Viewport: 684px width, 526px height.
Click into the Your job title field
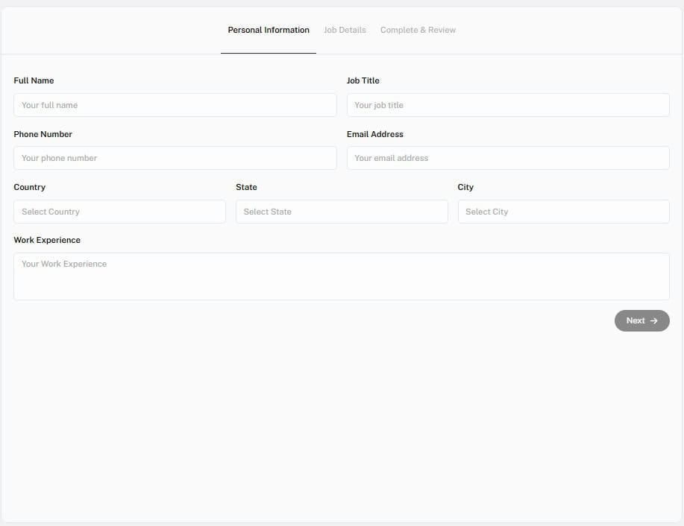[x=508, y=105]
